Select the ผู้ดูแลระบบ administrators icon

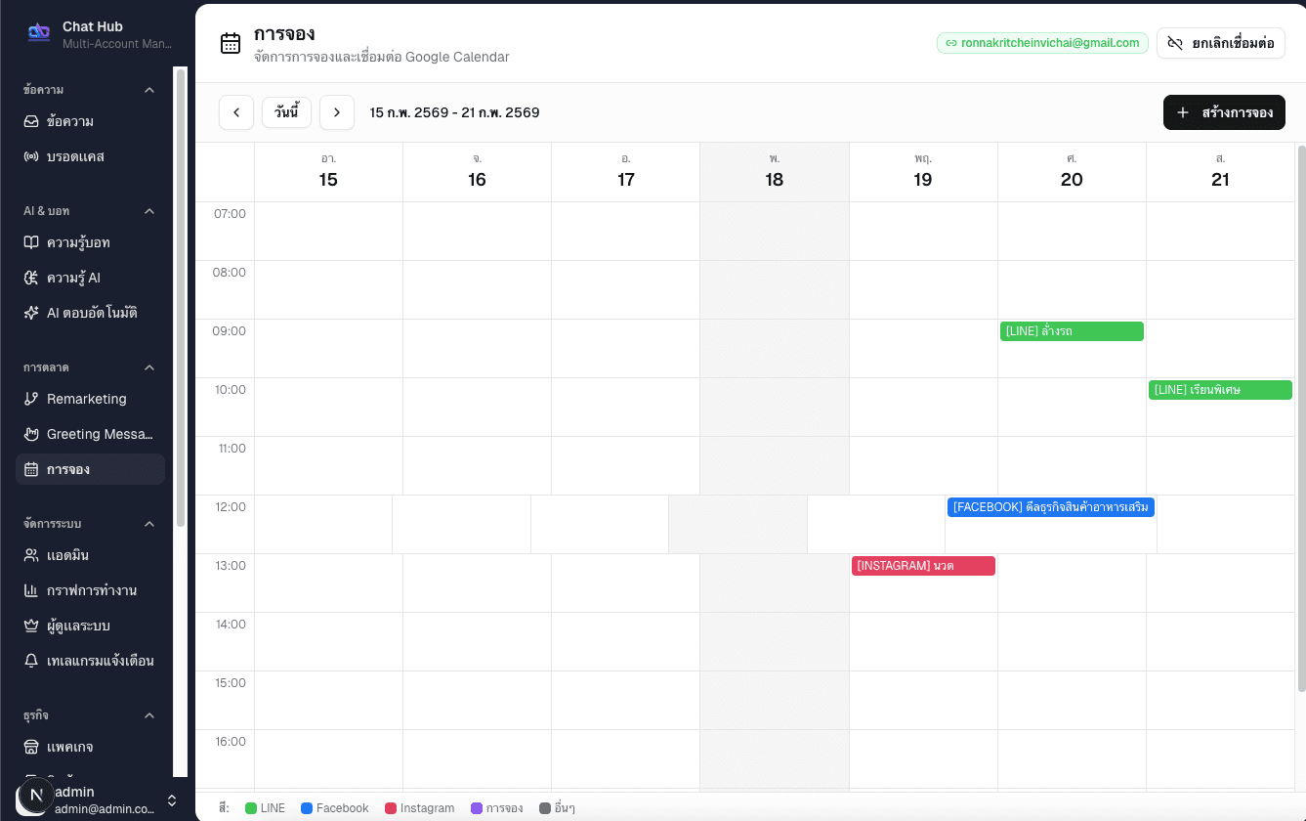coord(32,626)
